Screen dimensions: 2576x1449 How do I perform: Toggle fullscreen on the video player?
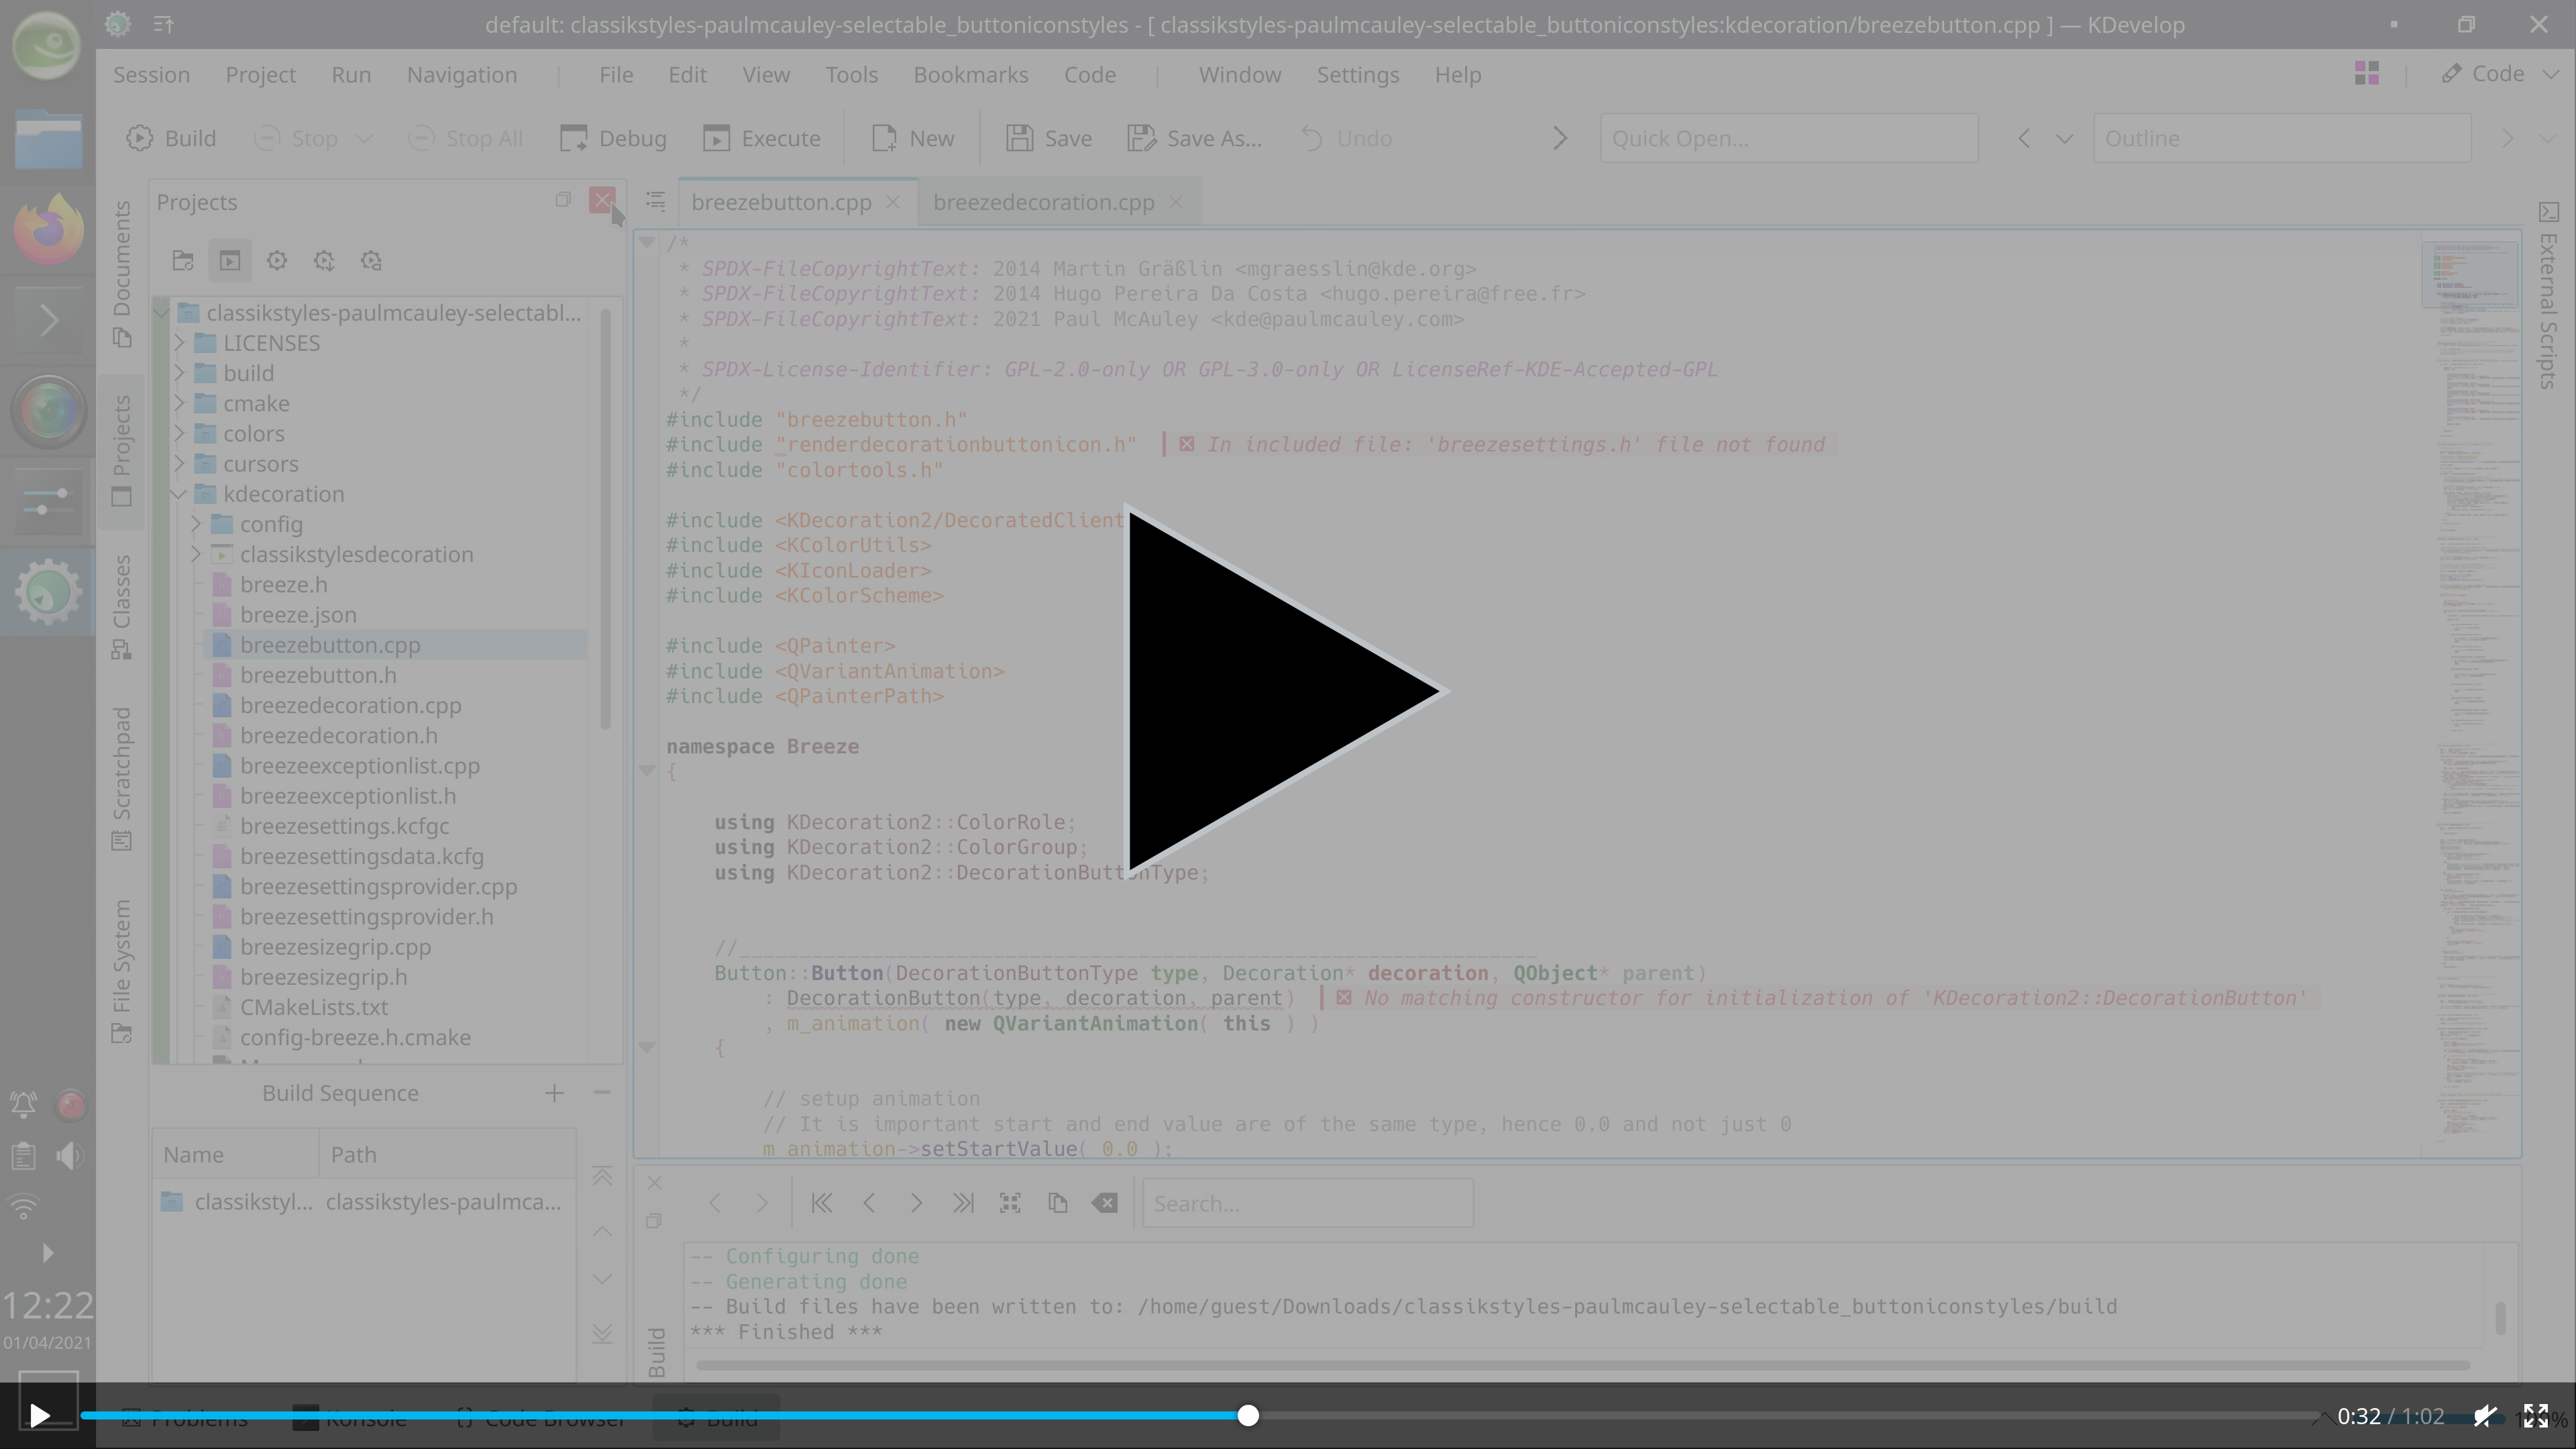2535,1415
